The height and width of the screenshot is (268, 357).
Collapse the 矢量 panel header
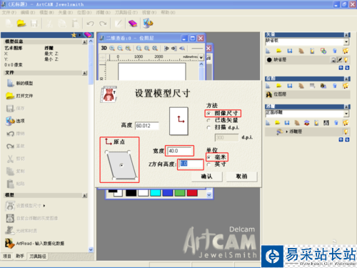click(x=347, y=35)
